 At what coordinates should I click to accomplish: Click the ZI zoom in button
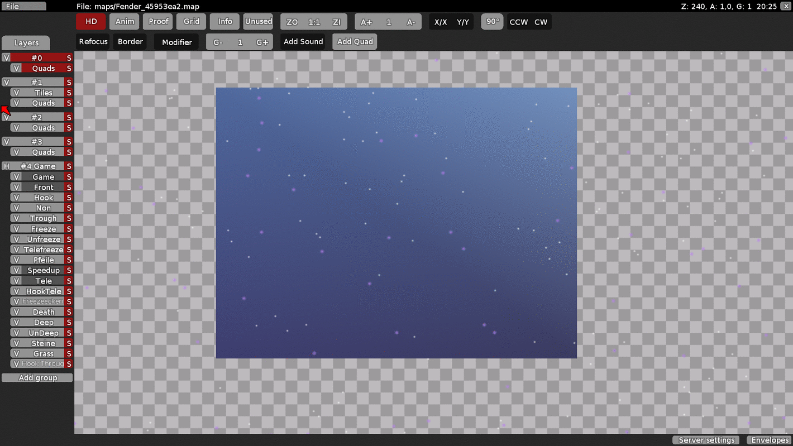click(x=336, y=22)
